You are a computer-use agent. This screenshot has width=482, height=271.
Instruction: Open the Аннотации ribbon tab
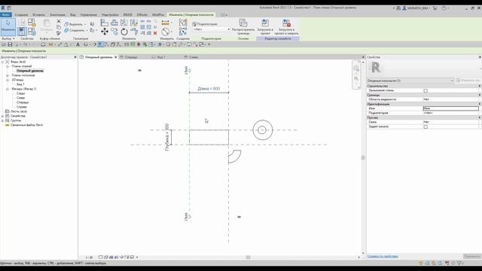(57, 15)
